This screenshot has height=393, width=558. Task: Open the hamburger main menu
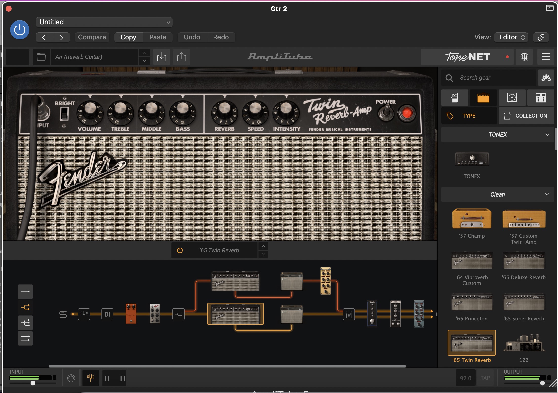pos(546,57)
